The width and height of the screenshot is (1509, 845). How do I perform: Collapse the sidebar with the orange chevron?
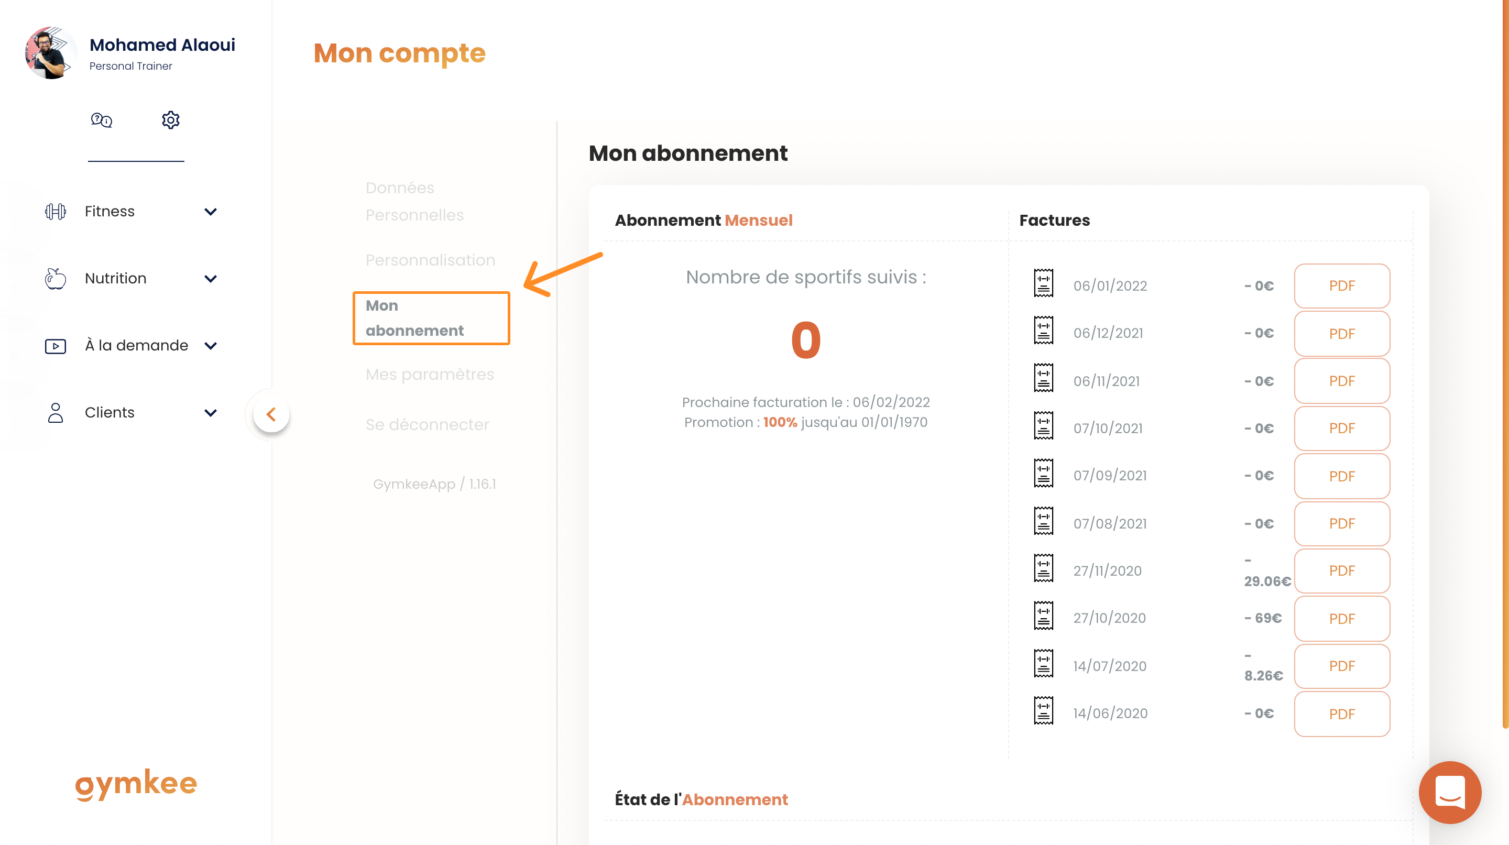click(271, 414)
